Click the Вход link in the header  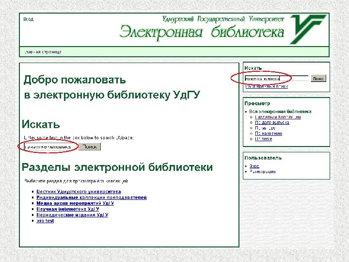tap(29, 19)
